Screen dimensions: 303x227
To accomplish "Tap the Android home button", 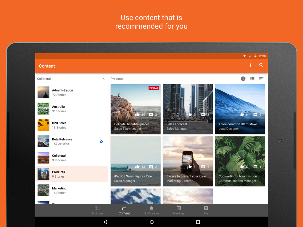I will coord(152,222).
